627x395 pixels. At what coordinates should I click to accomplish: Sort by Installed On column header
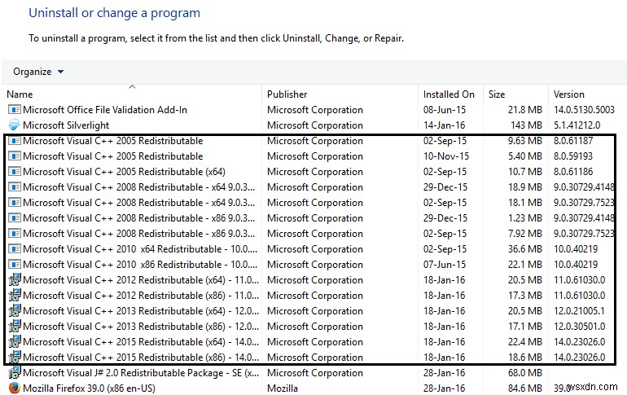[449, 94]
